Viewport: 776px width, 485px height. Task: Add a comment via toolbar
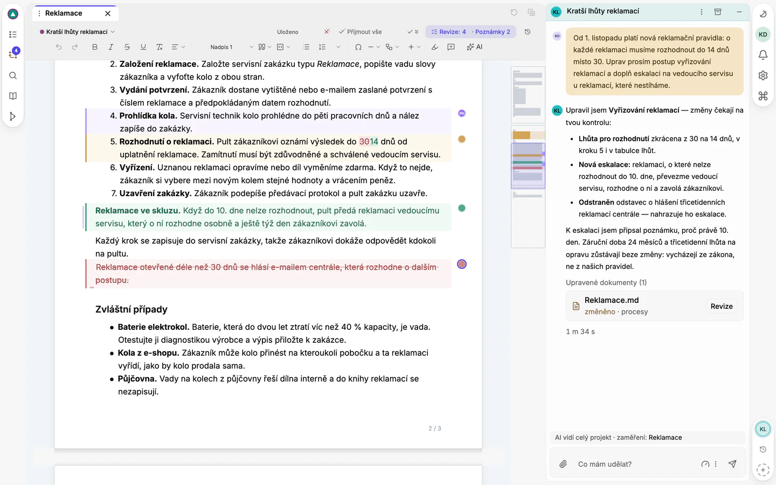[x=451, y=47]
